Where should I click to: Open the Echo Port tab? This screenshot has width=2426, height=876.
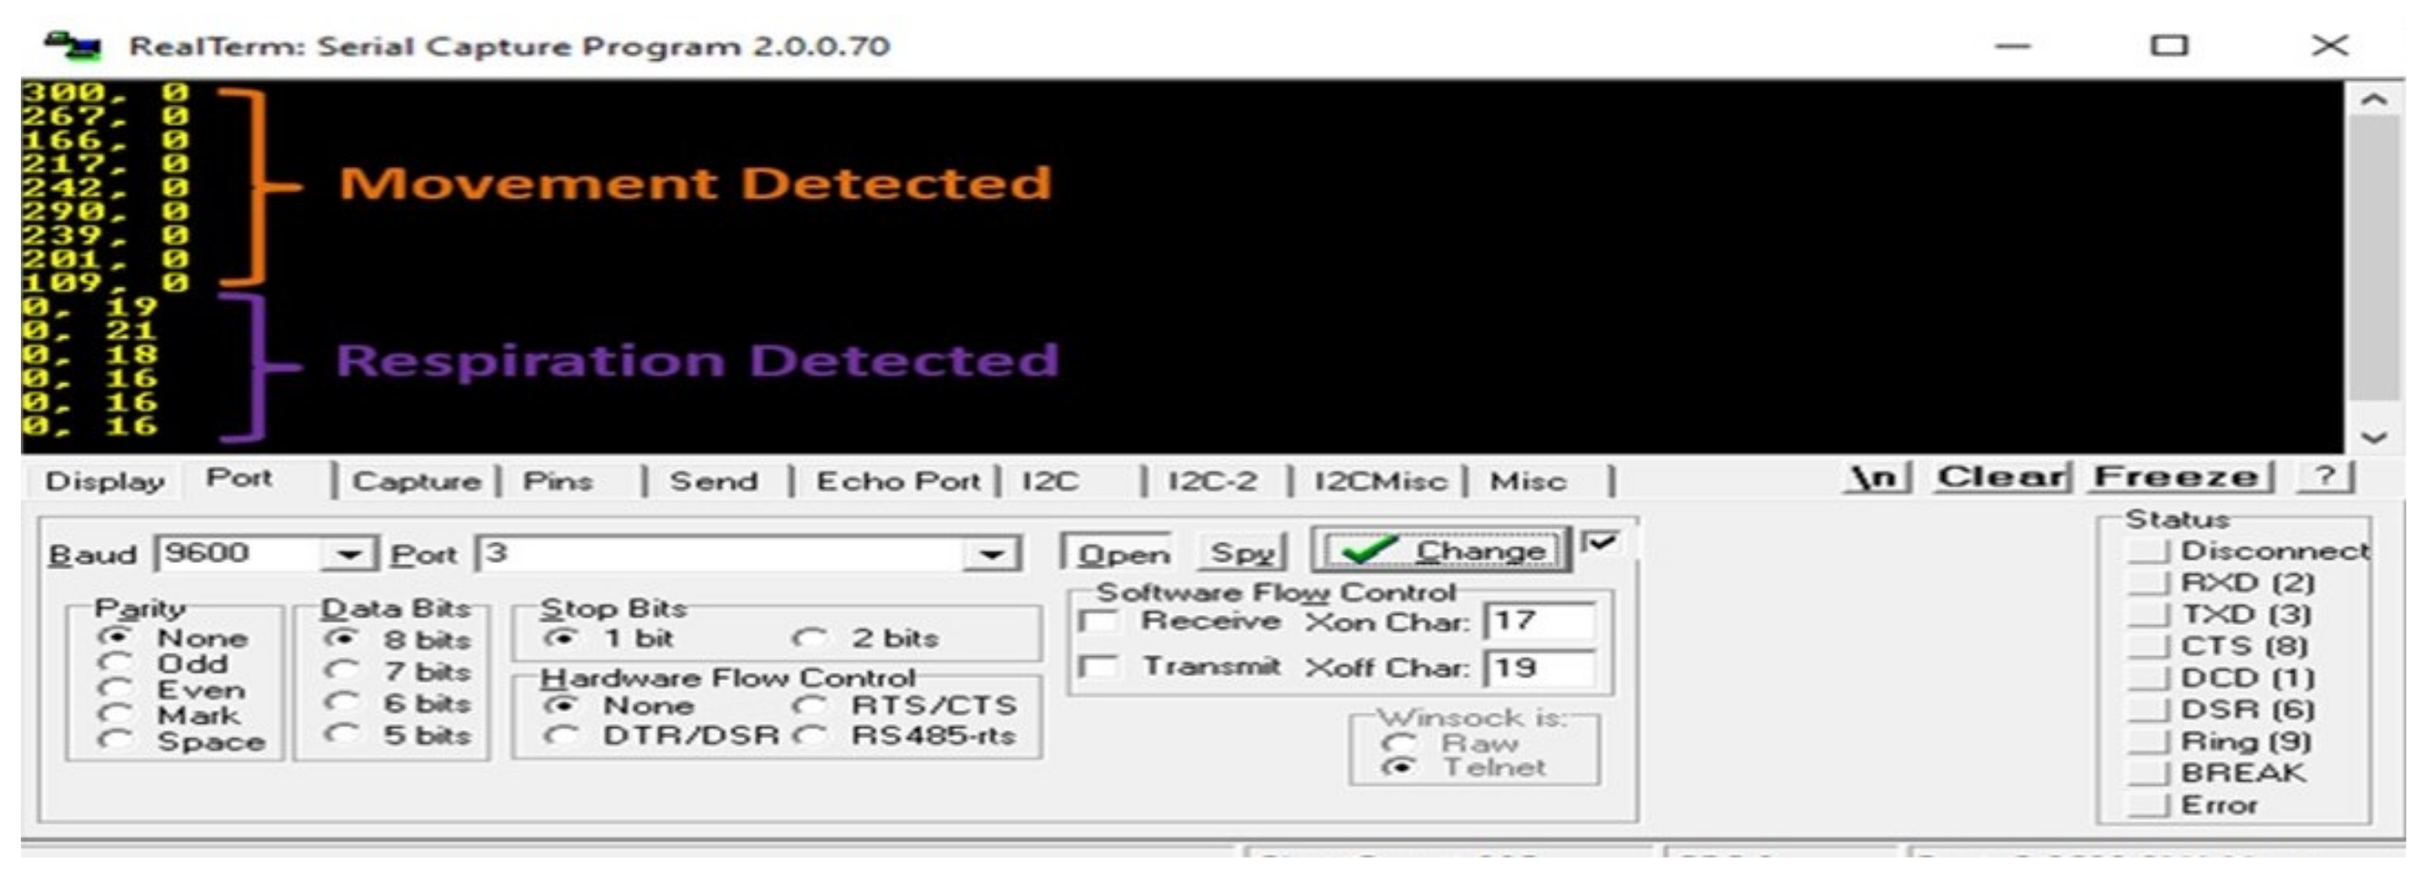(897, 481)
